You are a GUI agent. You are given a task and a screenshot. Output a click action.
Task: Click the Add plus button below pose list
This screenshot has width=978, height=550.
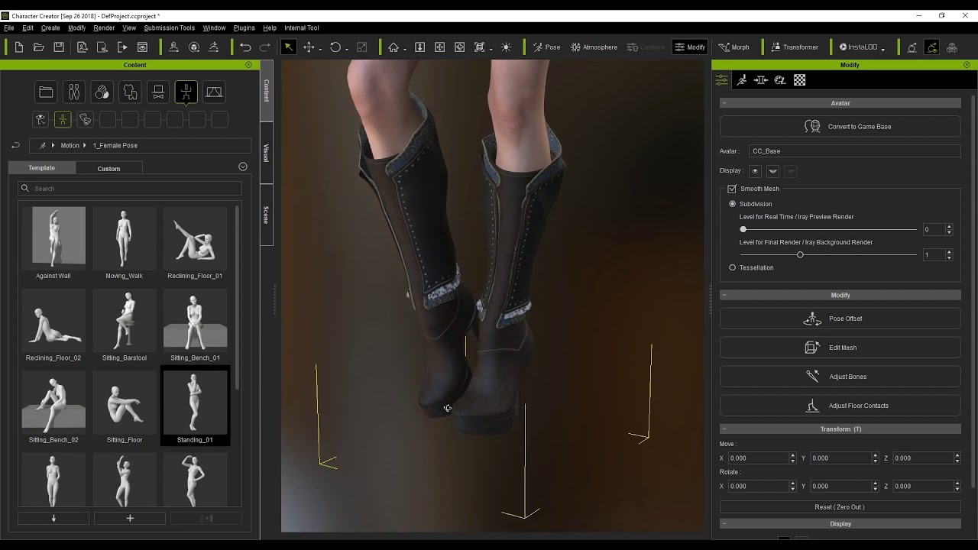[x=130, y=518]
